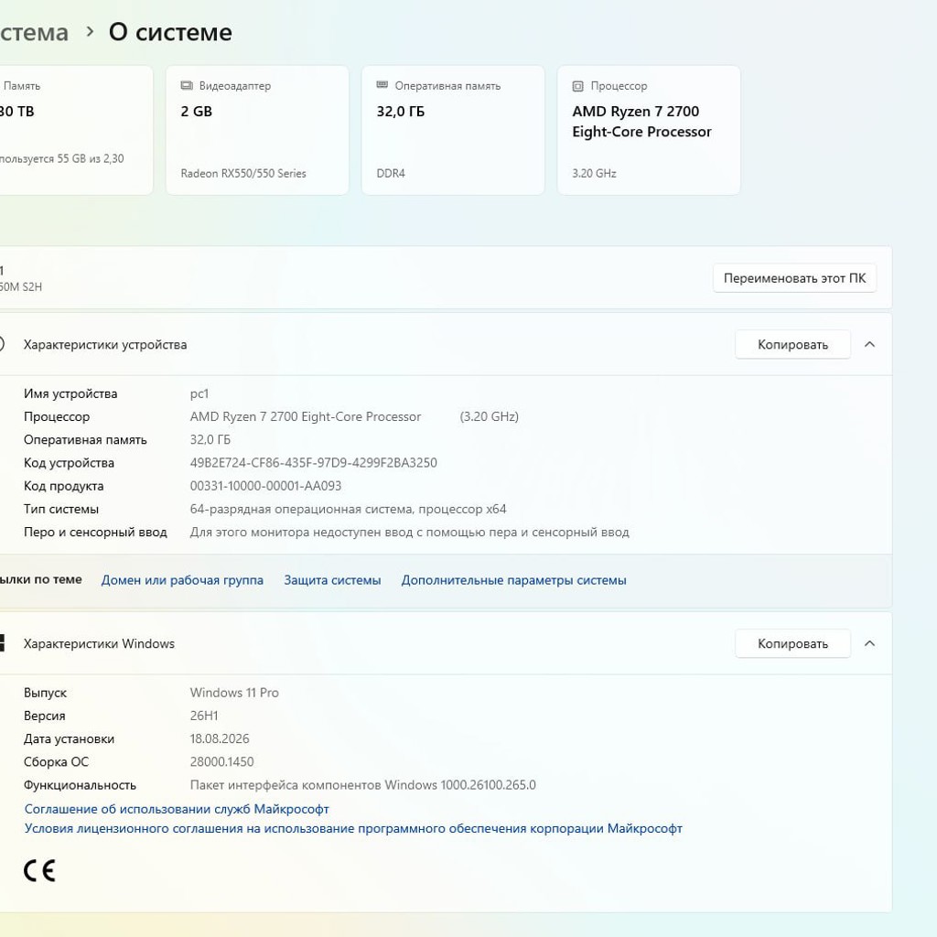This screenshot has width=937, height=937.
Task: Click the Дата установки label
Action: click(69, 738)
